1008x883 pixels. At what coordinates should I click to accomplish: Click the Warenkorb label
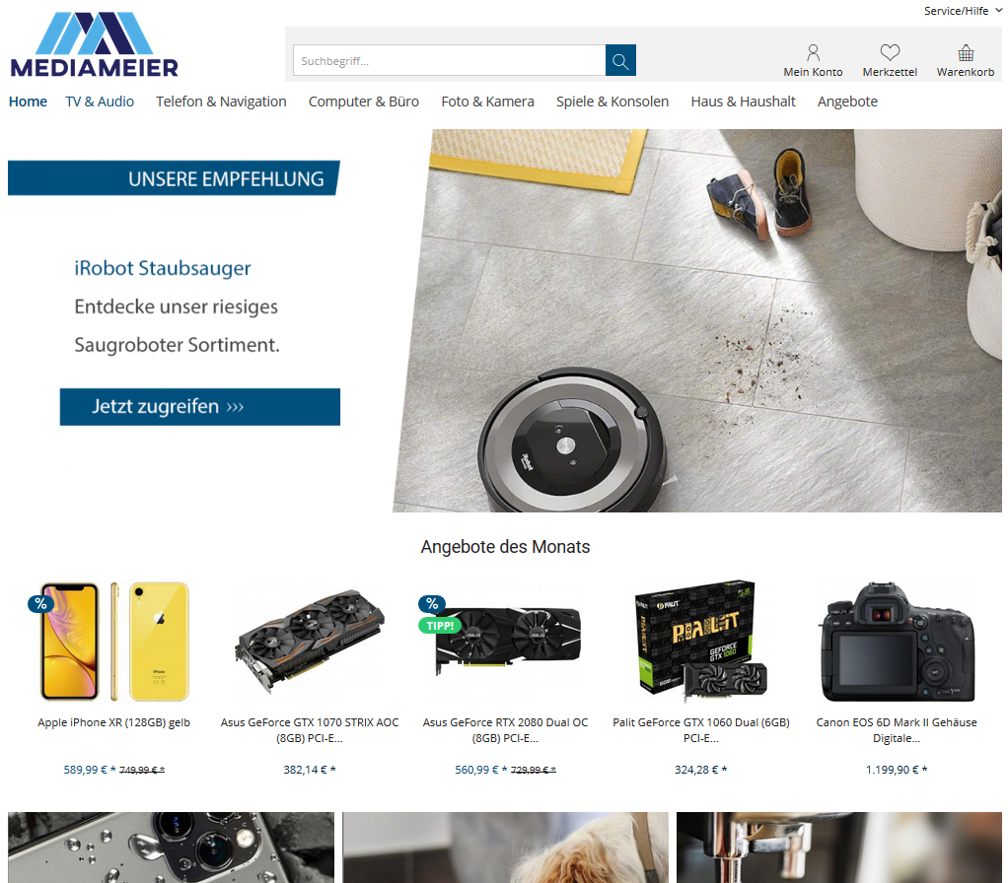[x=966, y=72]
